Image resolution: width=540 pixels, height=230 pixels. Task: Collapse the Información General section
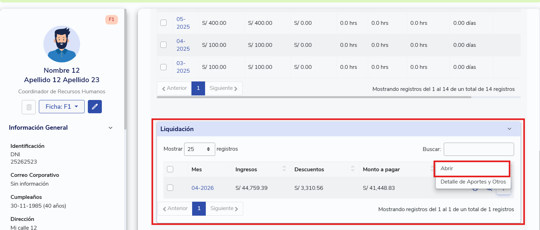click(111, 128)
